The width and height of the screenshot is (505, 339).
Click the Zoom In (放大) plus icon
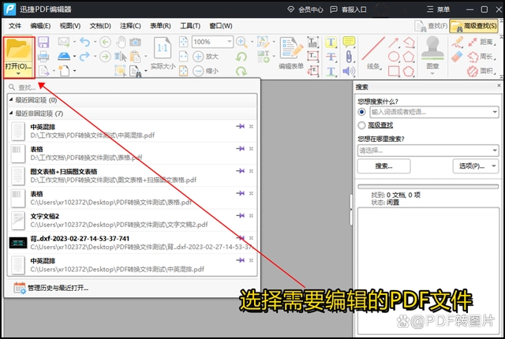click(x=198, y=57)
